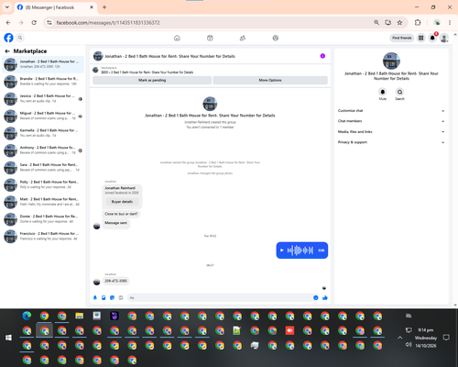This screenshot has height=367, width=458.
Task: Open Windows Start menu
Action: pos(8,338)
